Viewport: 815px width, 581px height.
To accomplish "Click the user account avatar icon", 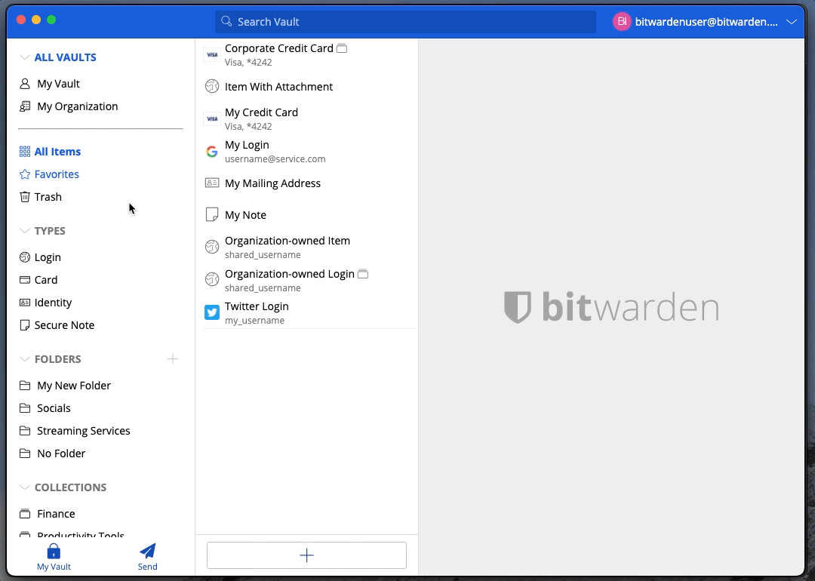I will (x=621, y=22).
